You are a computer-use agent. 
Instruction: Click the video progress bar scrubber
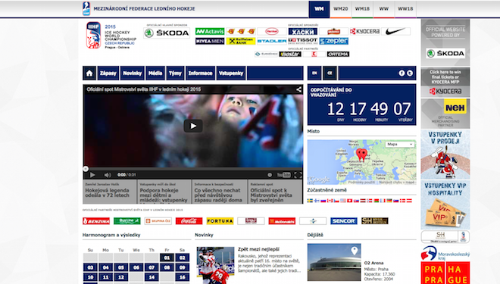(x=86, y=169)
